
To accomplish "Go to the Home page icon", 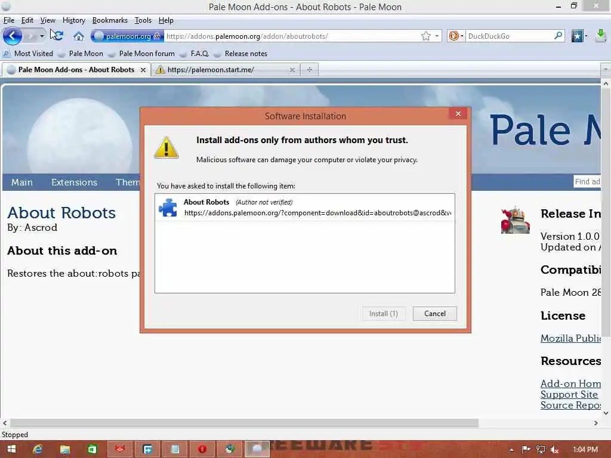I will click(x=79, y=36).
